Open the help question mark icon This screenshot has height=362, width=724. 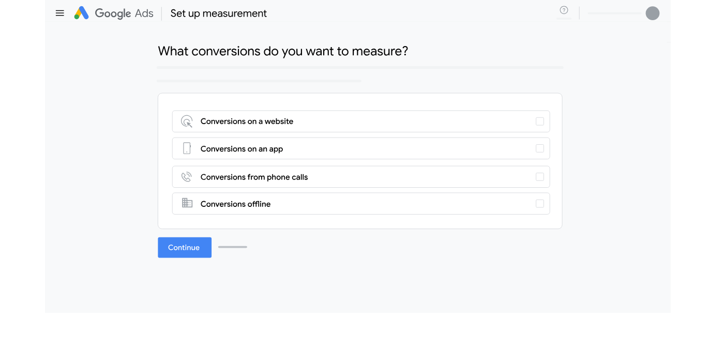[x=564, y=10]
